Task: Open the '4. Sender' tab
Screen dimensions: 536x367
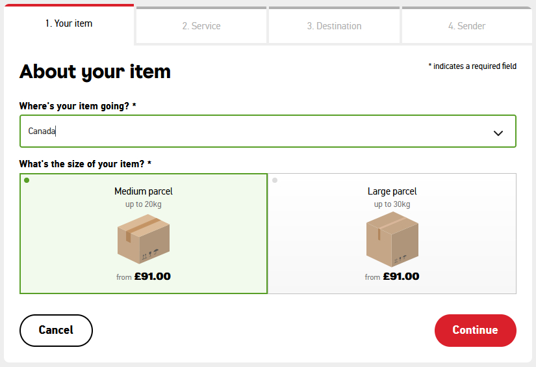Action: point(466,26)
